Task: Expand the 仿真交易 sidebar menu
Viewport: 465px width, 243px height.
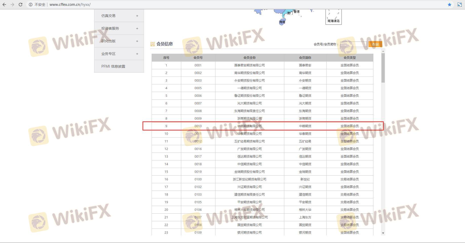Action: click(x=137, y=16)
